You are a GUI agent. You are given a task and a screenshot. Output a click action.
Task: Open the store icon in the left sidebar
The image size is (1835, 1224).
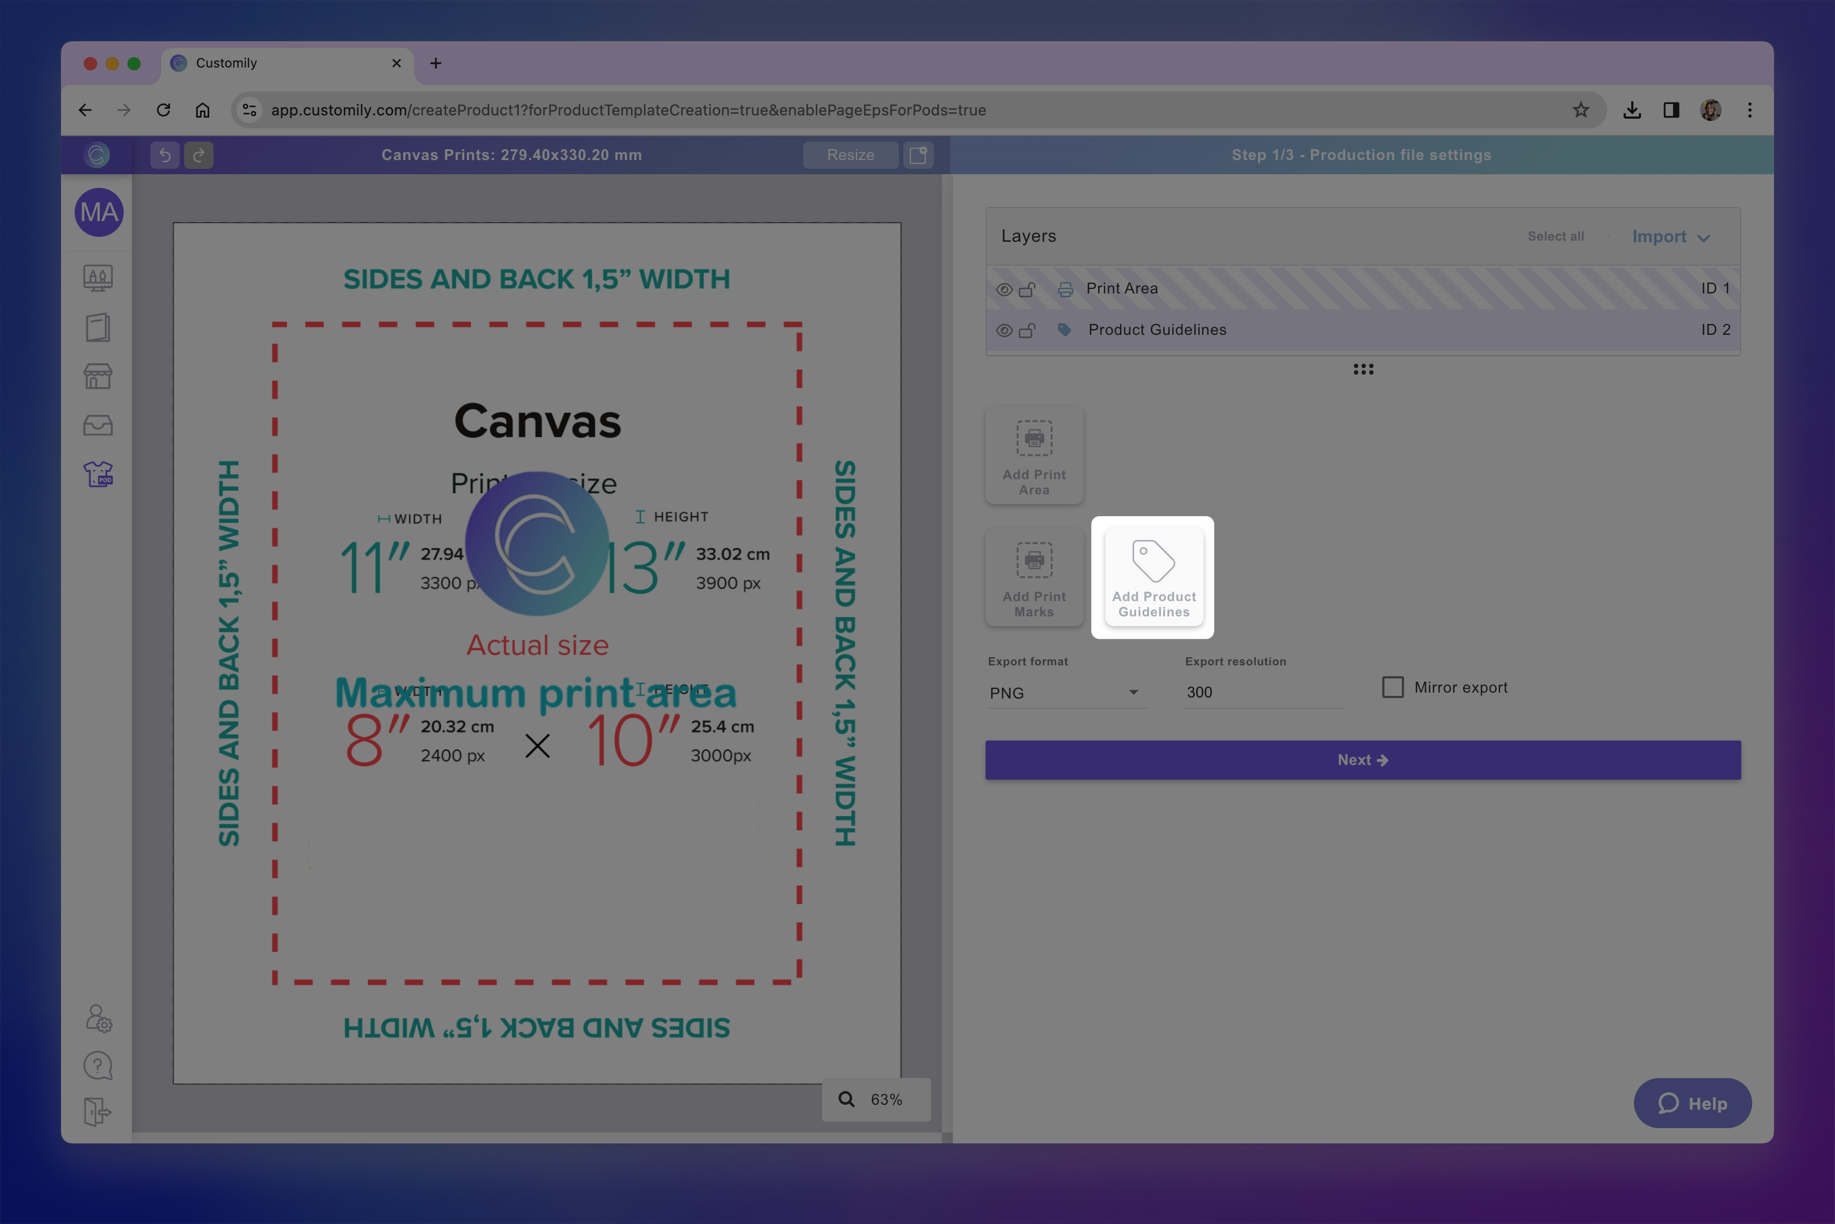click(x=99, y=376)
